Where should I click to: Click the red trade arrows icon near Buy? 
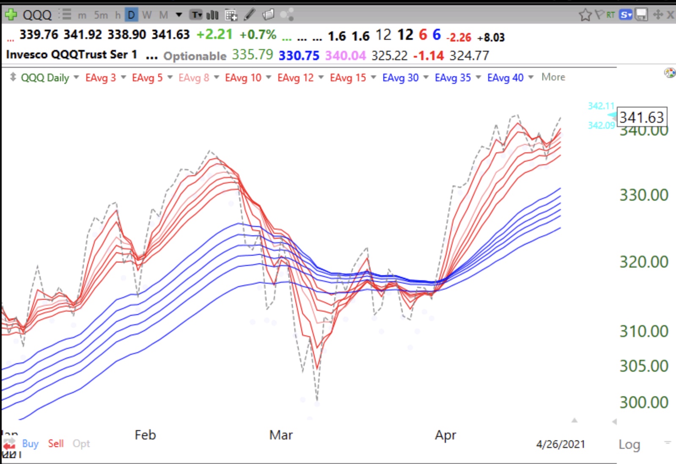[9, 445]
